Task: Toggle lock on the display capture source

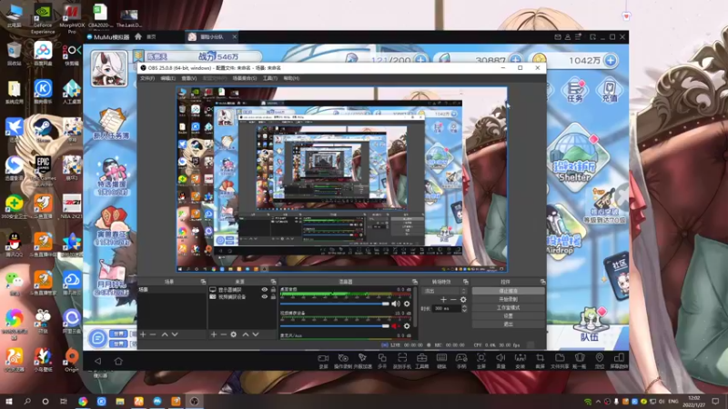Action: [273, 290]
